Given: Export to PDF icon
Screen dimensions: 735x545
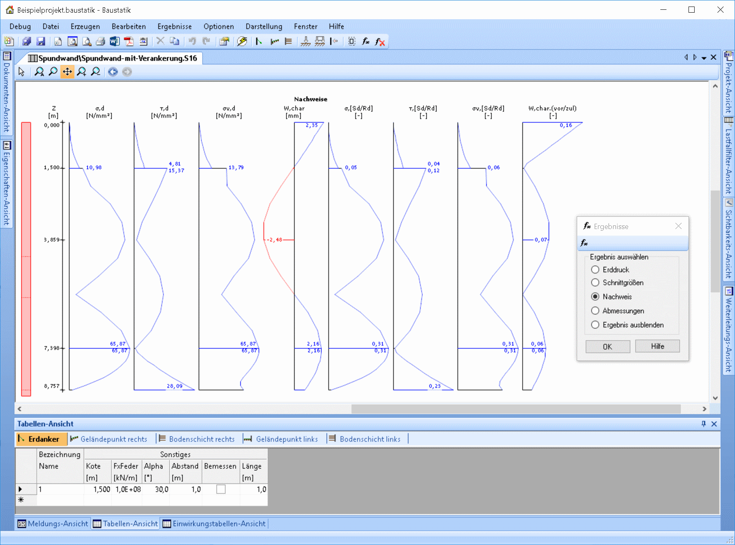Looking at the screenshot, I should (129, 41).
